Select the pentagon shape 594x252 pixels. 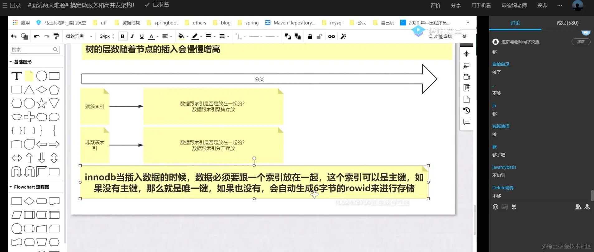(x=54, y=90)
